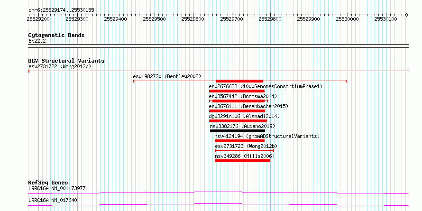
Task: Click red bar under nsv4124194
Action: point(239,141)
